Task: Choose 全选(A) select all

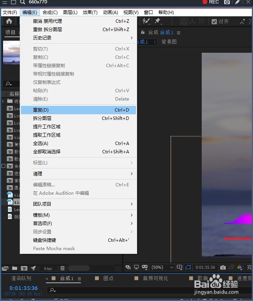Action: tap(79, 143)
